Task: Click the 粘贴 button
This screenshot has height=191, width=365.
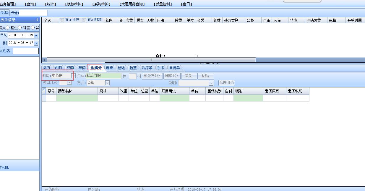Action: coord(205,76)
